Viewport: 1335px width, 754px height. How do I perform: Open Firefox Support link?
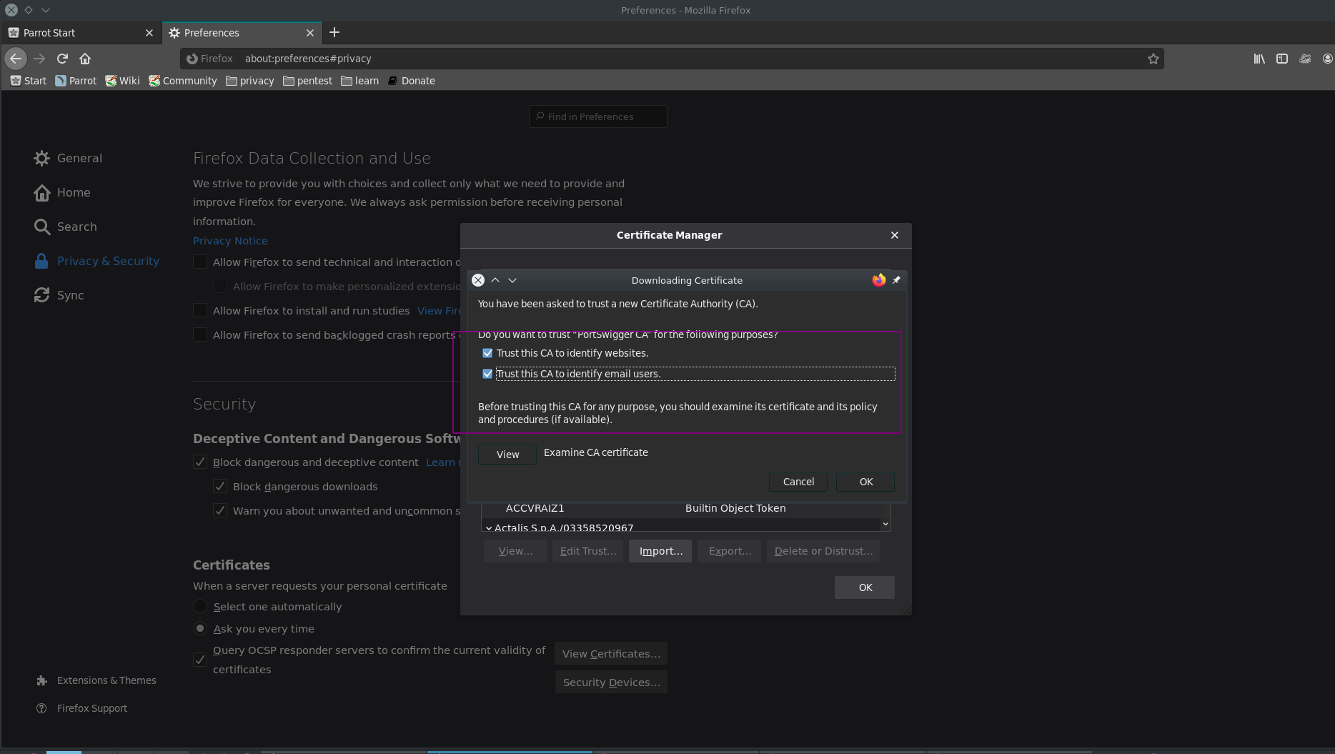pyautogui.click(x=81, y=708)
